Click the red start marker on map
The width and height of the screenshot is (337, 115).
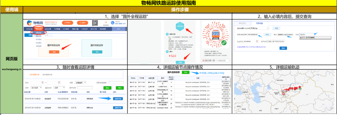coord(283,94)
